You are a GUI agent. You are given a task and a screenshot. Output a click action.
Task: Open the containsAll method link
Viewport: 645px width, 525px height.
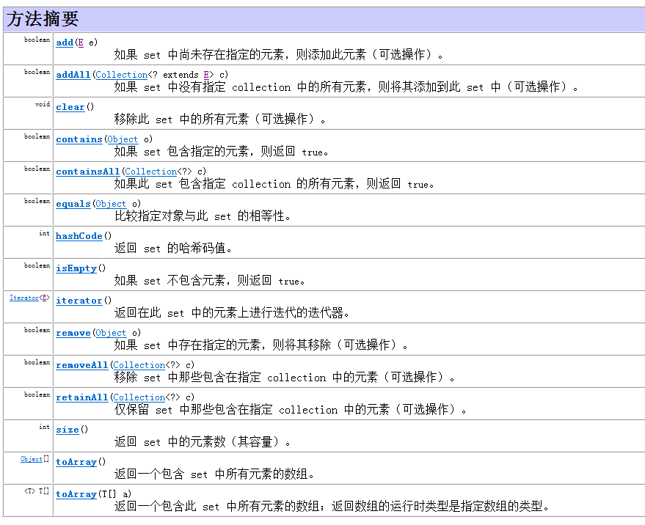[88, 172]
